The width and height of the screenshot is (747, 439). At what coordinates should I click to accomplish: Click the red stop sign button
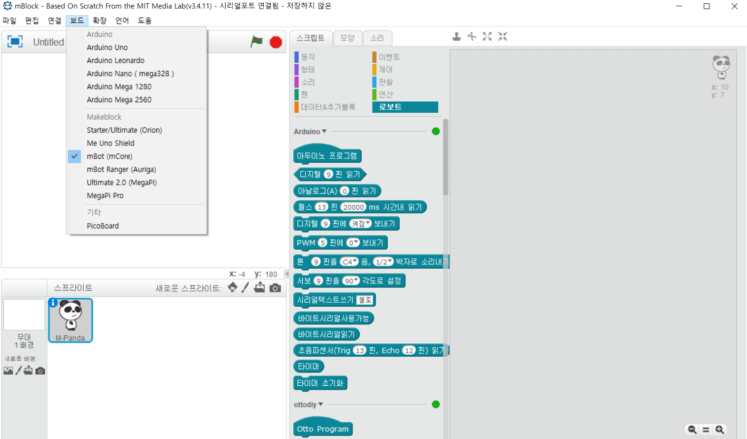point(276,42)
